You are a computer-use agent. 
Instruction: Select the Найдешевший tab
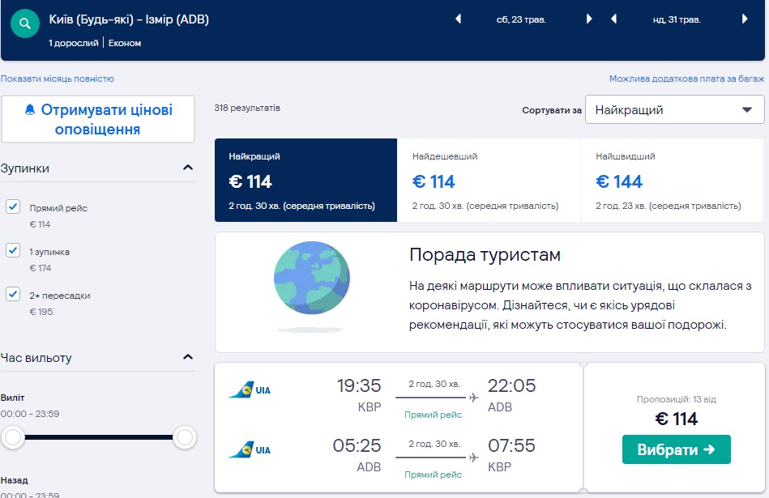click(x=489, y=180)
